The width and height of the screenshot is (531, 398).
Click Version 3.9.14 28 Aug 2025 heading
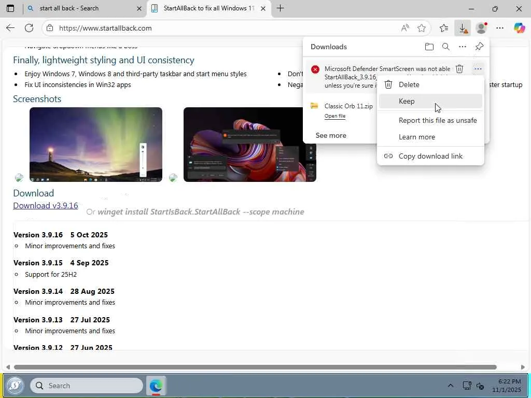coord(64,291)
